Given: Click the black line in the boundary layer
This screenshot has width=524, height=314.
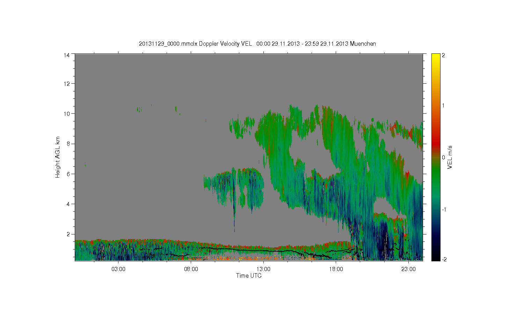Looking at the screenshot, I should point(265,250).
